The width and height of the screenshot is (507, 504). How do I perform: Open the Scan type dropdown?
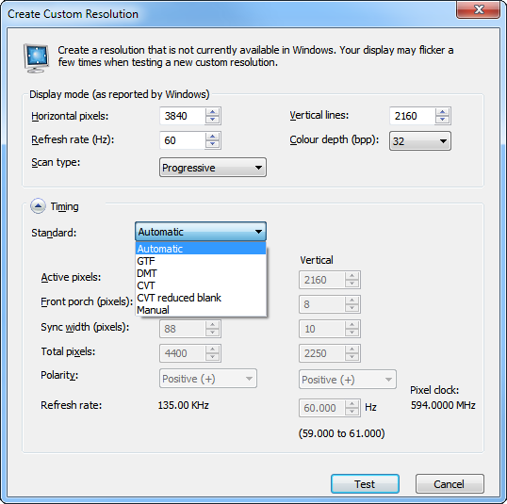tap(213, 168)
